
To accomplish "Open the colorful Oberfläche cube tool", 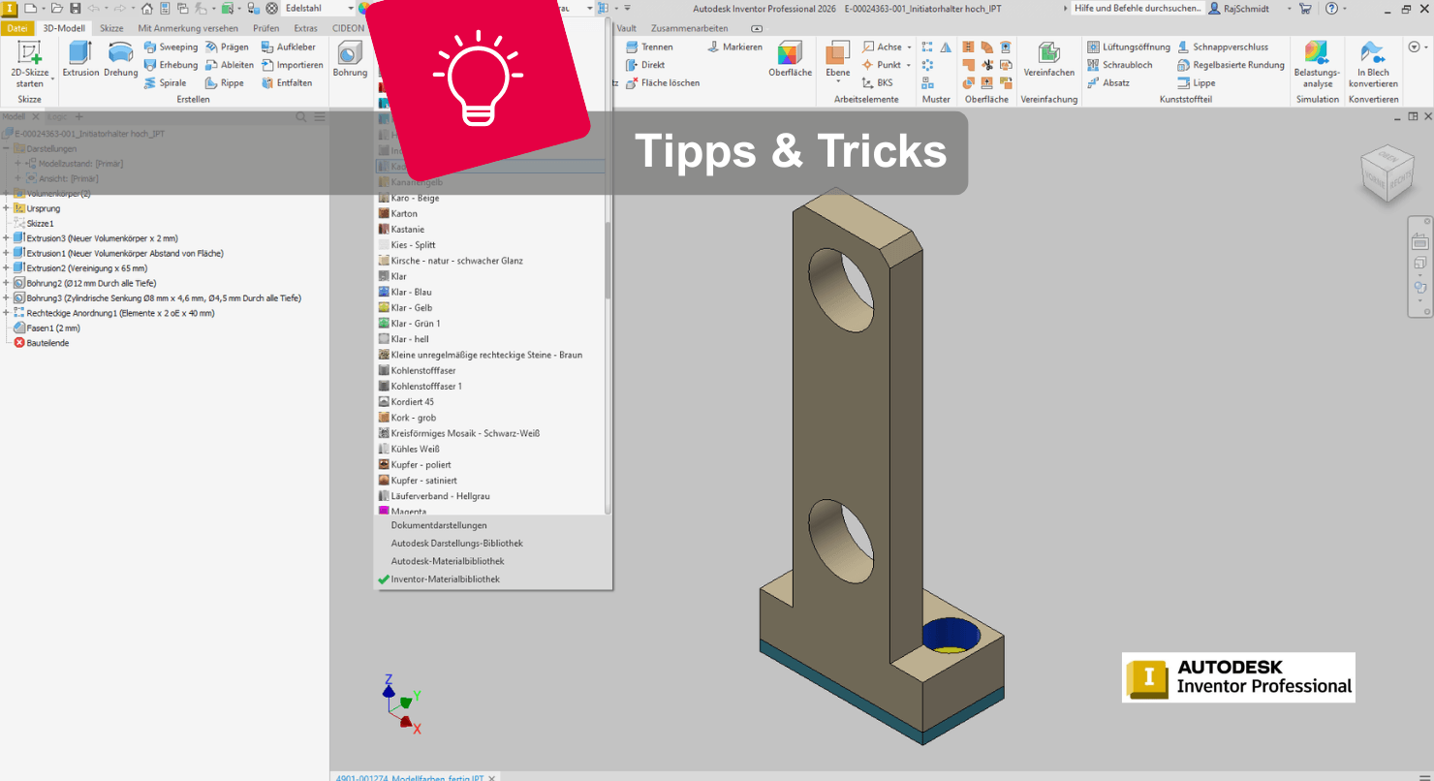I will click(790, 59).
